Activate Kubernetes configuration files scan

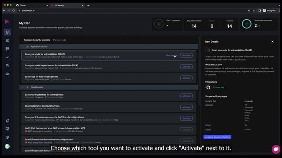(x=186, y=107)
